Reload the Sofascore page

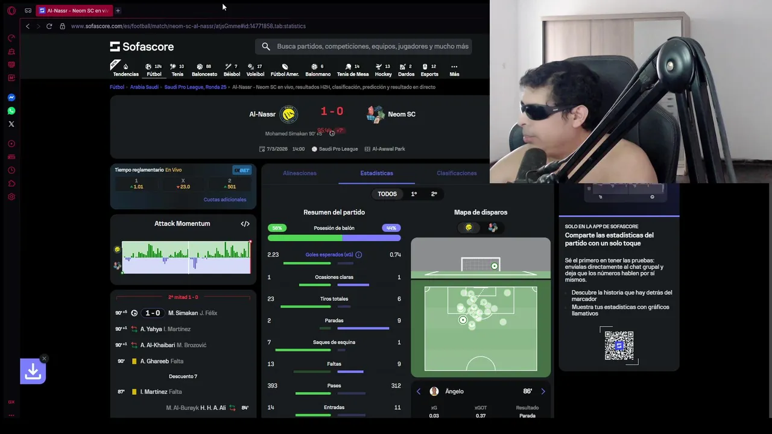coord(49,26)
